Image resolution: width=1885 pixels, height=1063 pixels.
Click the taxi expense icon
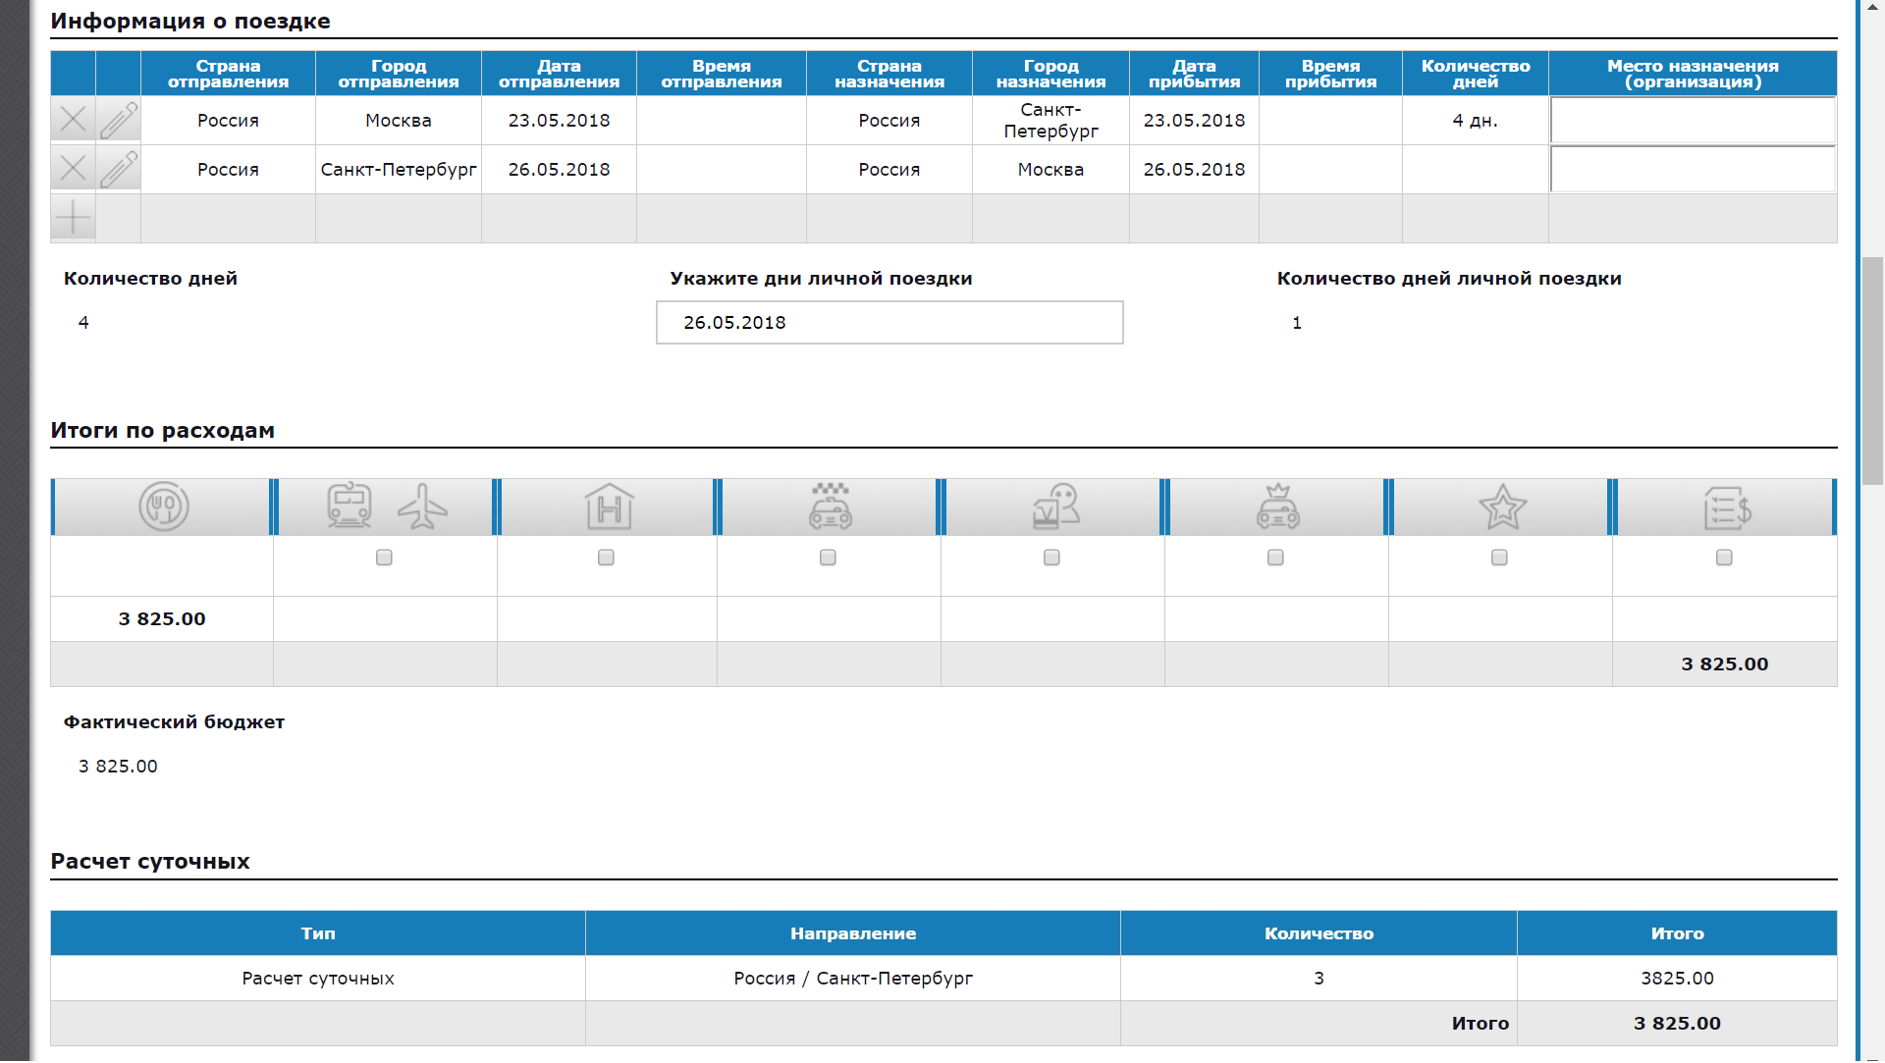tap(831, 507)
